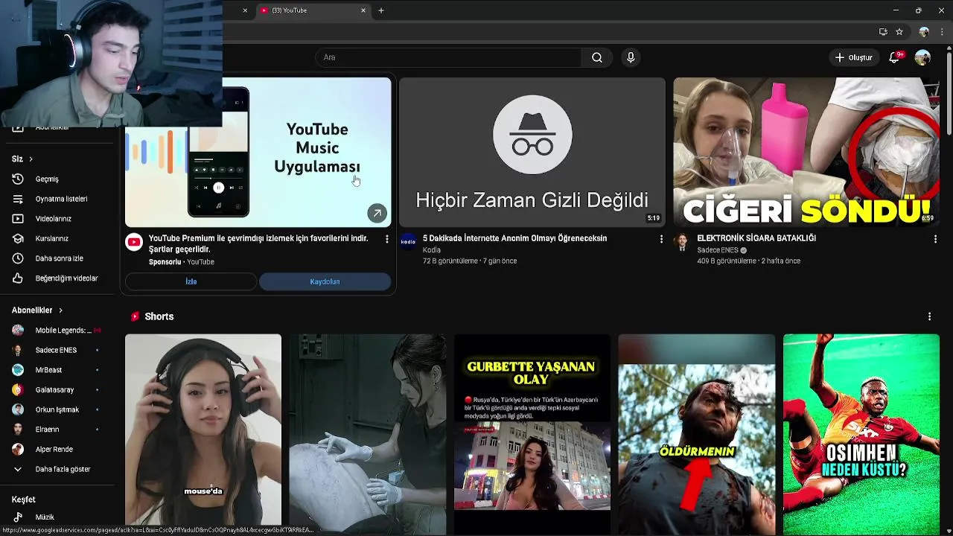Click YouTube sponsor logo icon
Viewport: 953px width, 536px height.
[x=134, y=242]
